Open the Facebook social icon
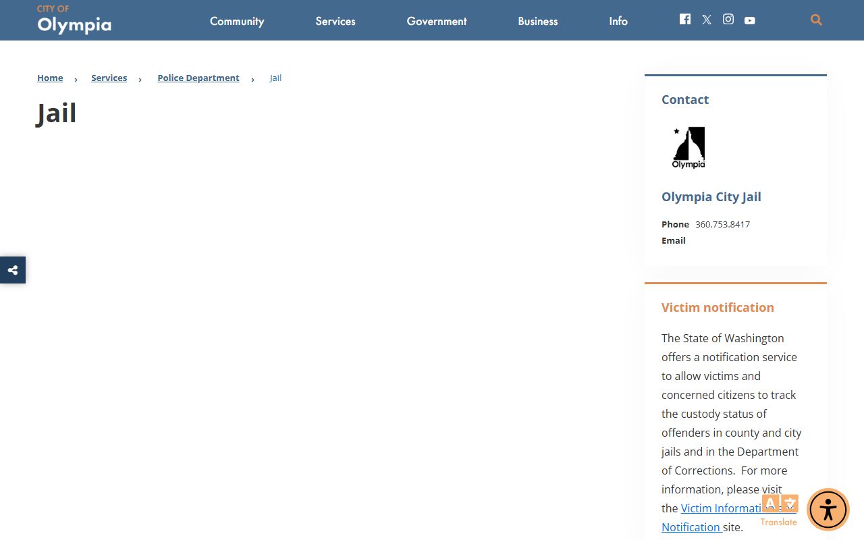 (685, 20)
